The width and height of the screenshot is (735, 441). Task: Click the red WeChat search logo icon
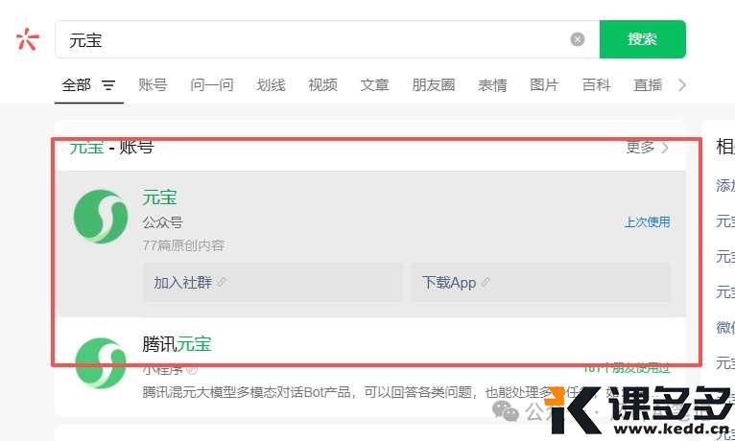[28, 39]
